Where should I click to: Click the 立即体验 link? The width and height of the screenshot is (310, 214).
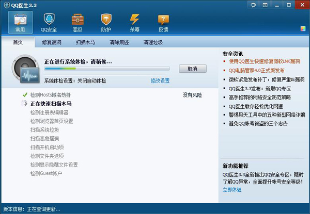pyautogui.click(x=232, y=190)
